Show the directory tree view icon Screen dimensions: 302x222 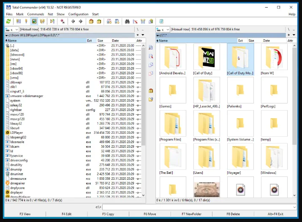pos(42,22)
